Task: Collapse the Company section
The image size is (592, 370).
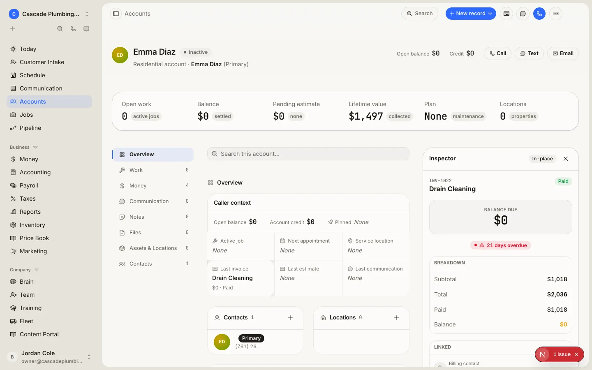Action: coord(24,270)
